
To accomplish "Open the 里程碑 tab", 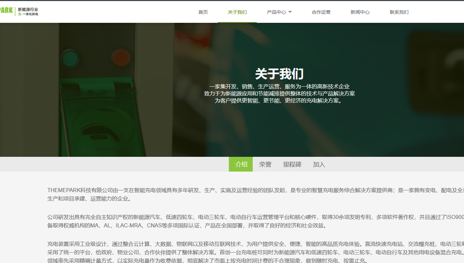I will [292, 164].
